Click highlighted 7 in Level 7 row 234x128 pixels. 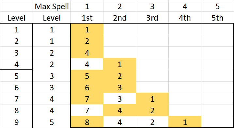pyautogui.click(x=87, y=99)
